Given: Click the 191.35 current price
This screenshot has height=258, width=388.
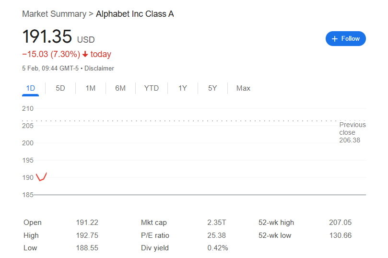Looking at the screenshot, I should [x=47, y=37].
